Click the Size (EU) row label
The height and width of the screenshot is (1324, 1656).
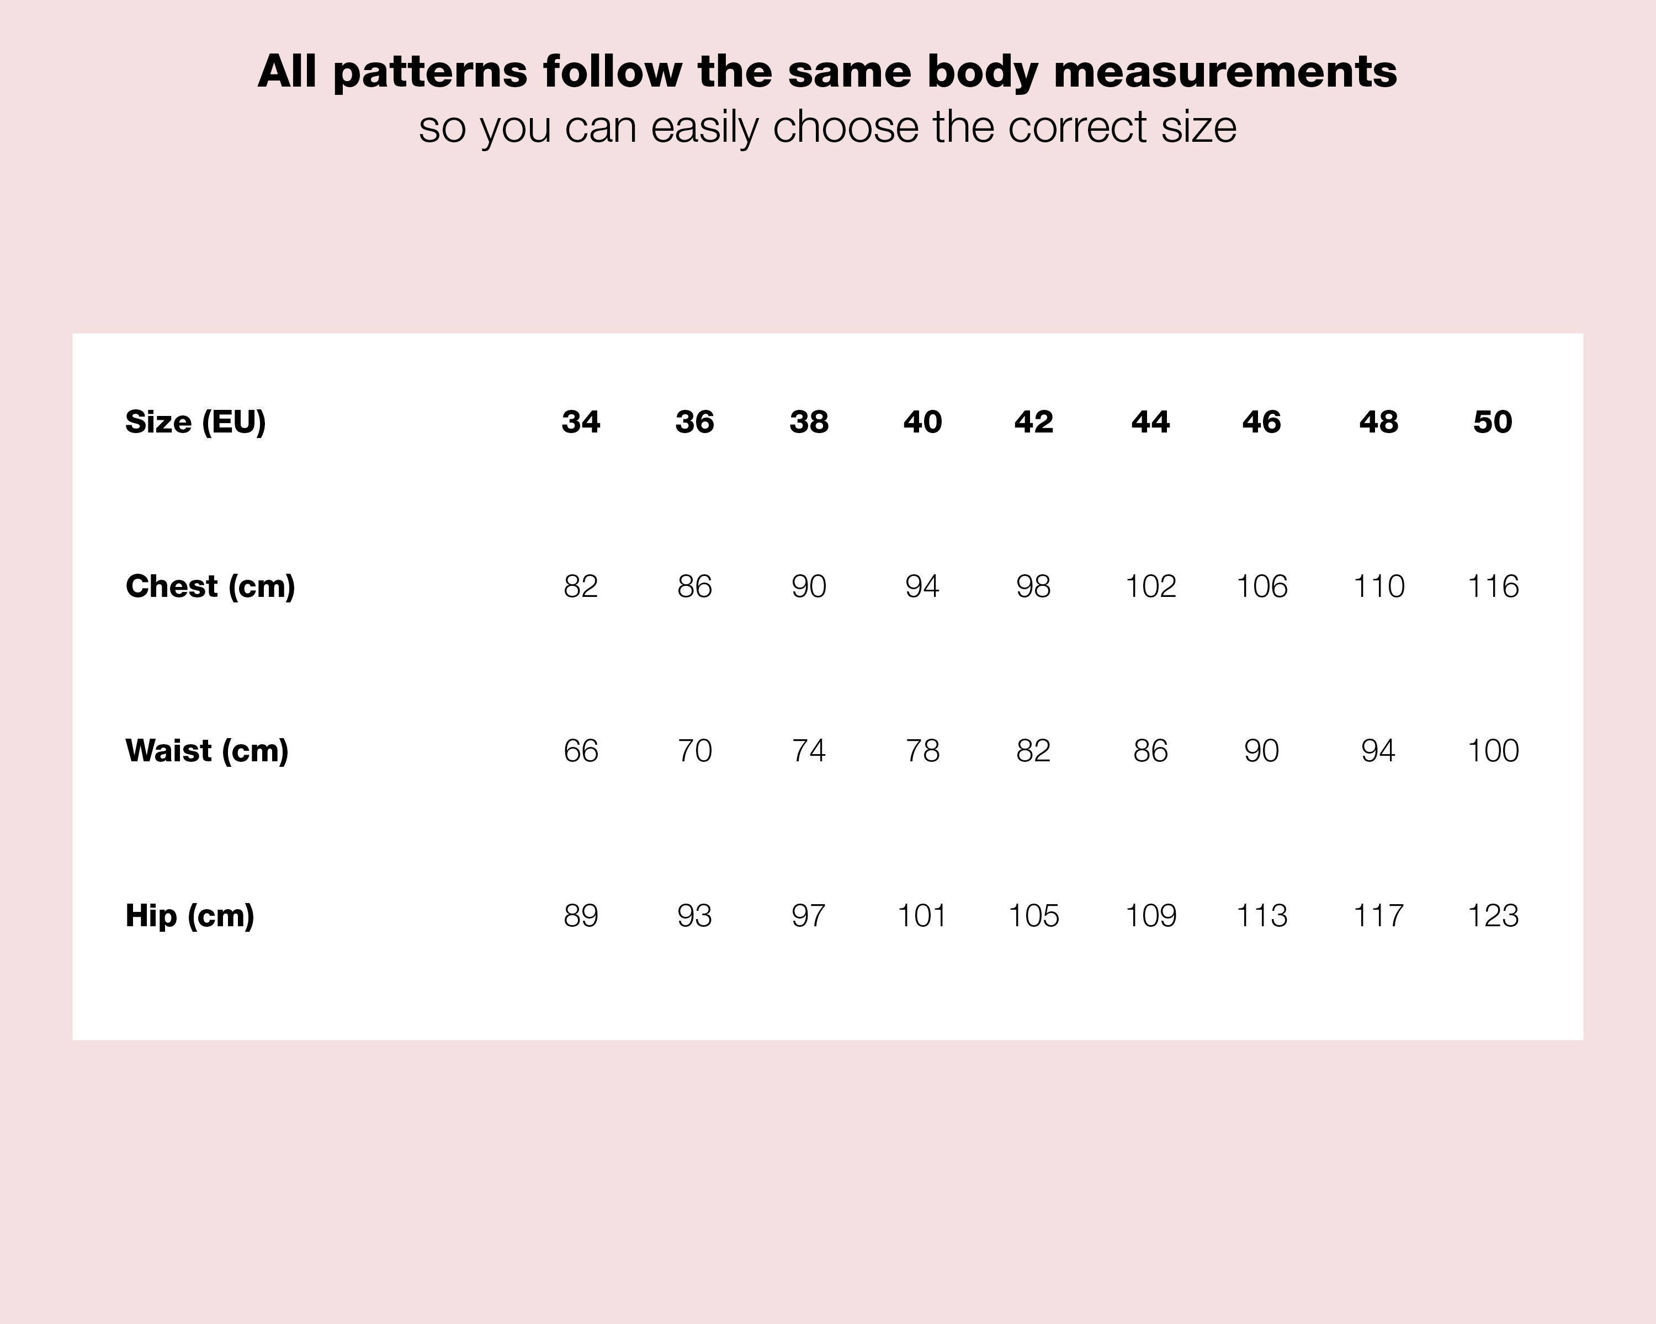pos(195,422)
